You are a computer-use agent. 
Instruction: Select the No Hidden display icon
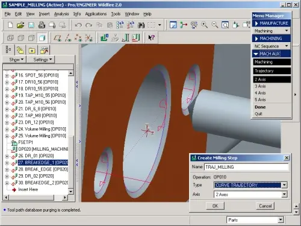click(31, 38)
